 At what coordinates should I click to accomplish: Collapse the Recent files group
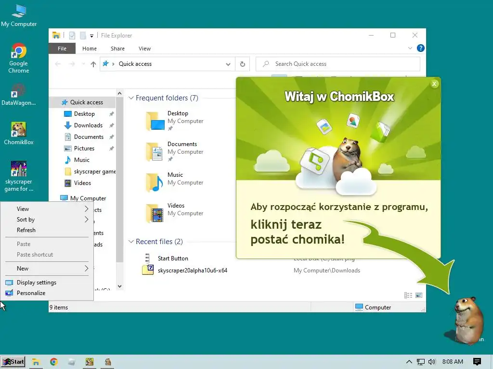pos(131,242)
